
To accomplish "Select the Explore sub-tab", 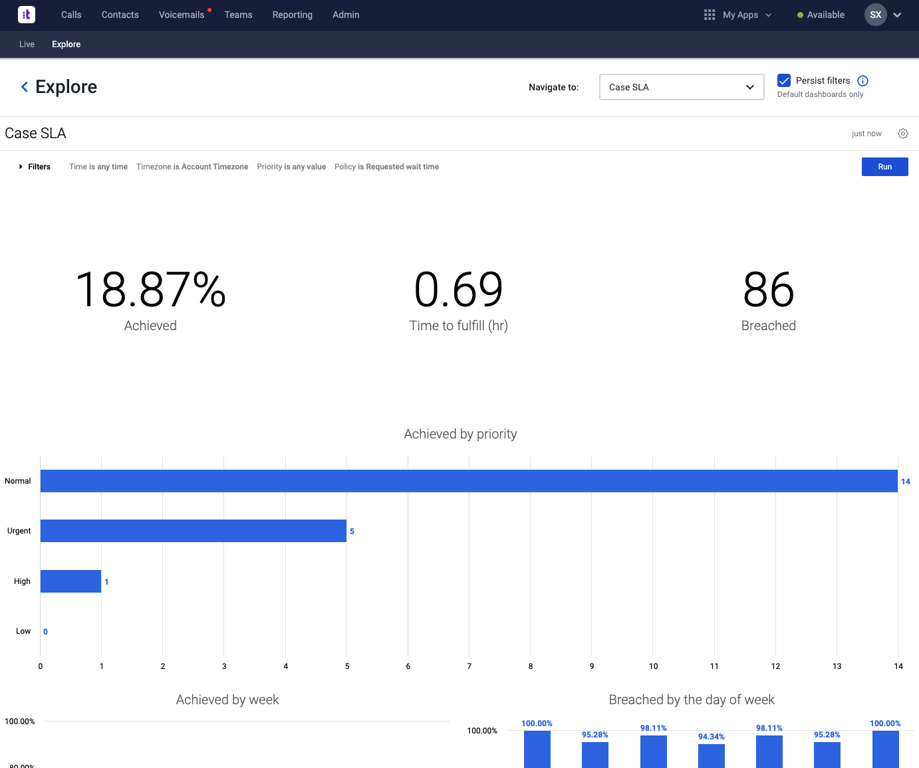I will [x=66, y=45].
